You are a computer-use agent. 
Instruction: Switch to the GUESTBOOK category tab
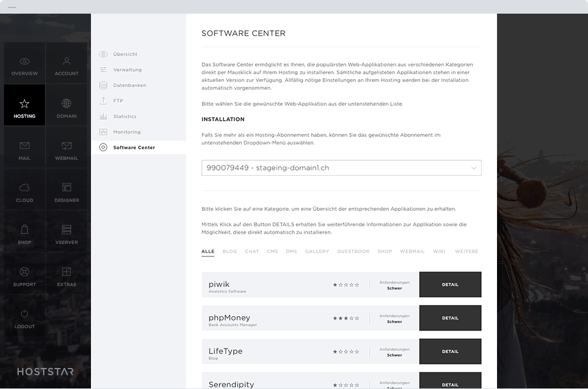(353, 251)
